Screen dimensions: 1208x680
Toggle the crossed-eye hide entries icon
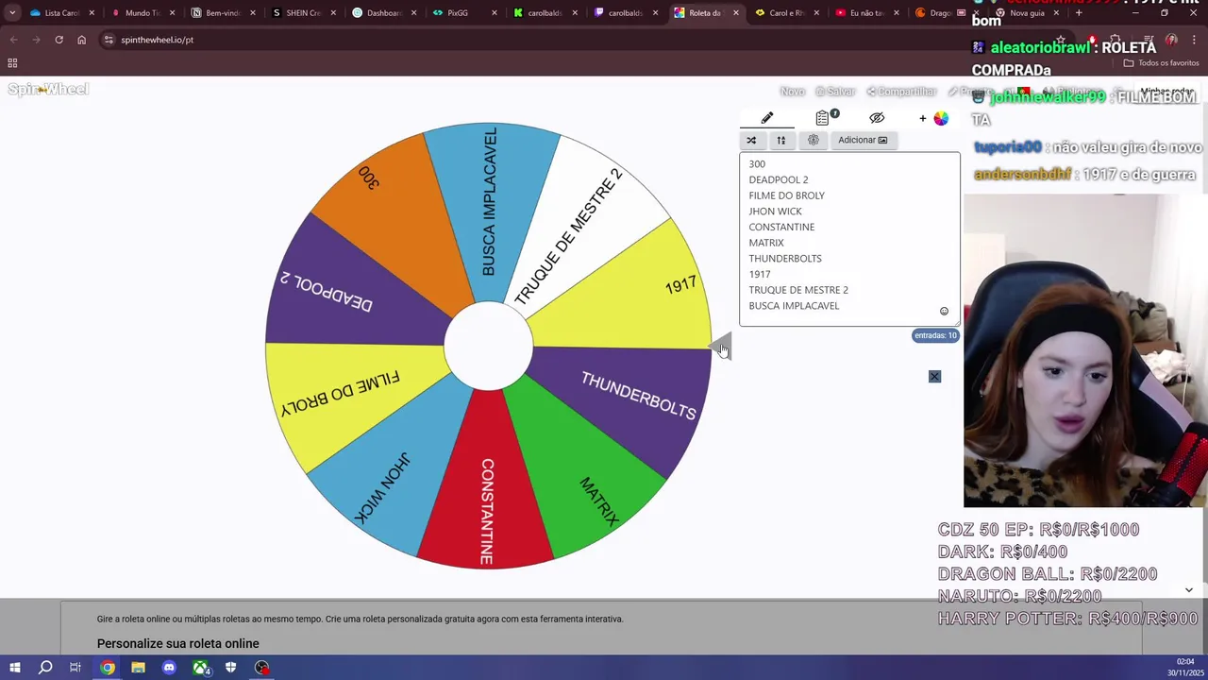(x=877, y=118)
